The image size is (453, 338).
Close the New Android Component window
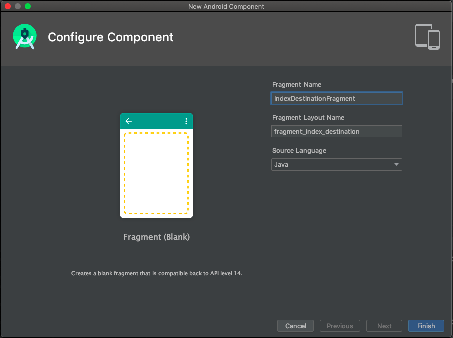[8, 6]
